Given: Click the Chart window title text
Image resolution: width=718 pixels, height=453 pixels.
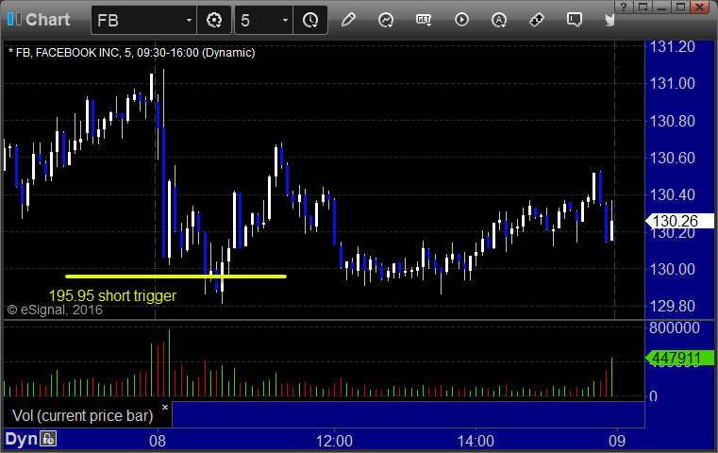Looking at the screenshot, I should [47, 20].
